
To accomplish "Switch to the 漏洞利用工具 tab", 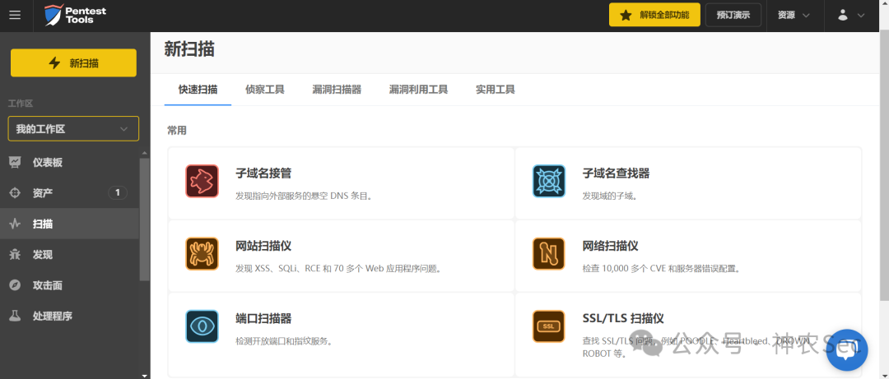I will click(x=418, y=90).
